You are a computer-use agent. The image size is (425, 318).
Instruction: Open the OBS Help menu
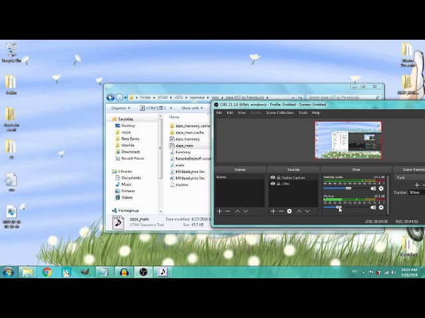pyautogui.click(x=316, y=113)
